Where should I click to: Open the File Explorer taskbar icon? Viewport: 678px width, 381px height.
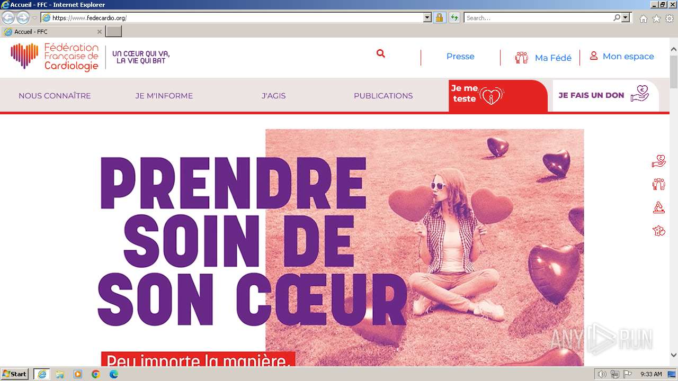click(60, 374)
